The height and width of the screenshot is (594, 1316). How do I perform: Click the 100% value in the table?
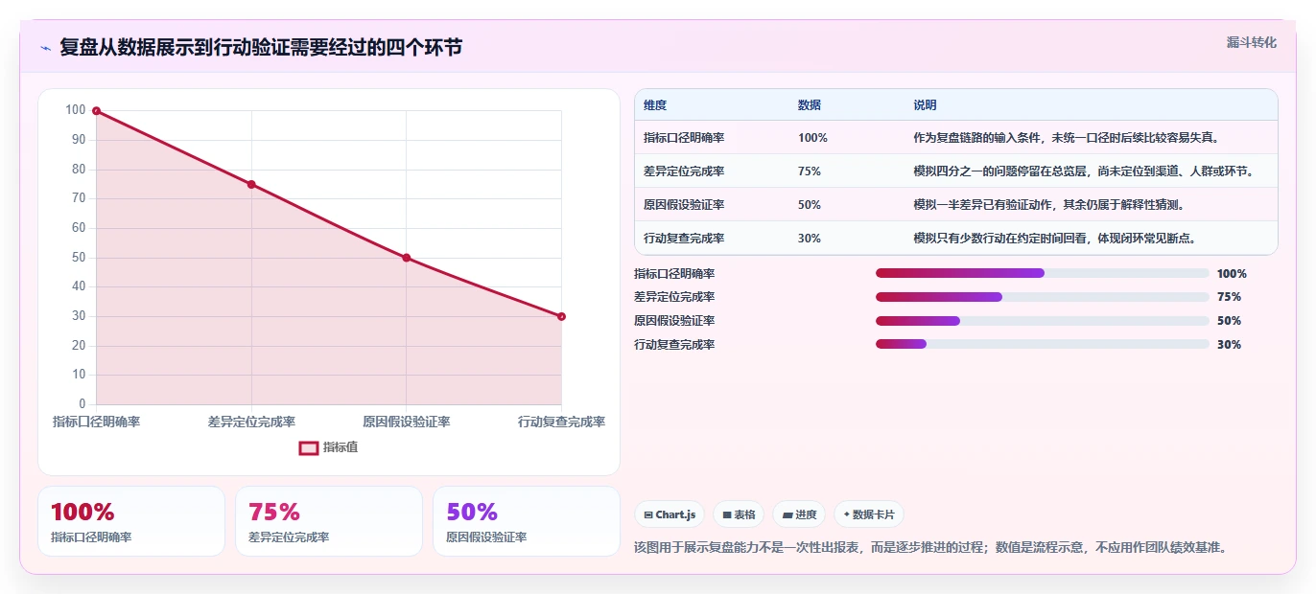(812, 138)
